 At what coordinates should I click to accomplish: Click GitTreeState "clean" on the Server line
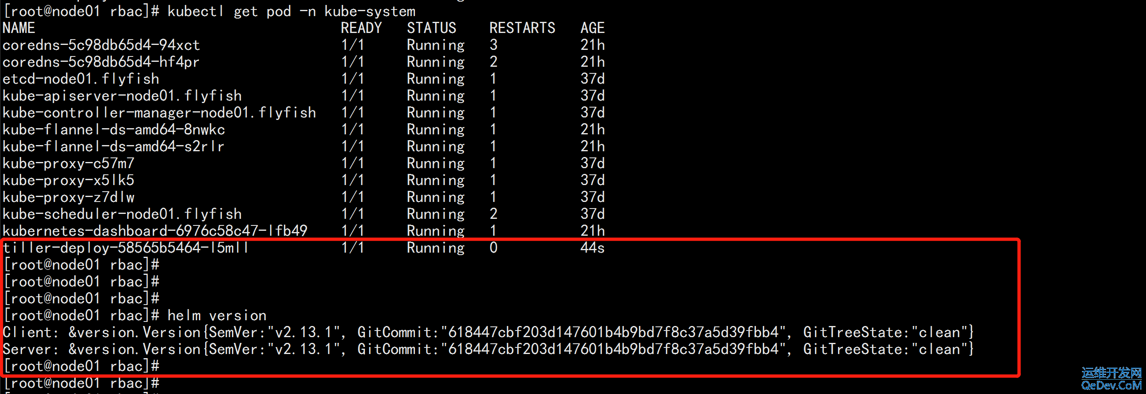pos(939,349)
